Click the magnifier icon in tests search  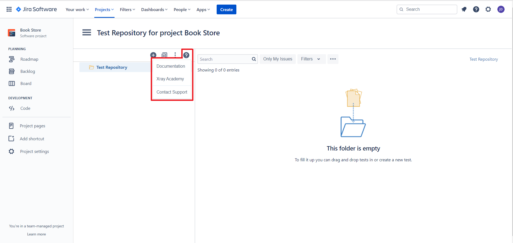(x=254, y=59)
